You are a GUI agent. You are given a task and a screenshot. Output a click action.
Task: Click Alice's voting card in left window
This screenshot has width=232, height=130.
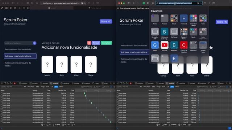pyautogui.click(x=76, y=64)
